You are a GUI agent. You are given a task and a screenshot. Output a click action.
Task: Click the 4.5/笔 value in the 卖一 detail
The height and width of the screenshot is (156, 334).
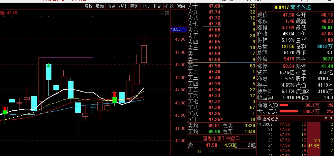point(231,145)
